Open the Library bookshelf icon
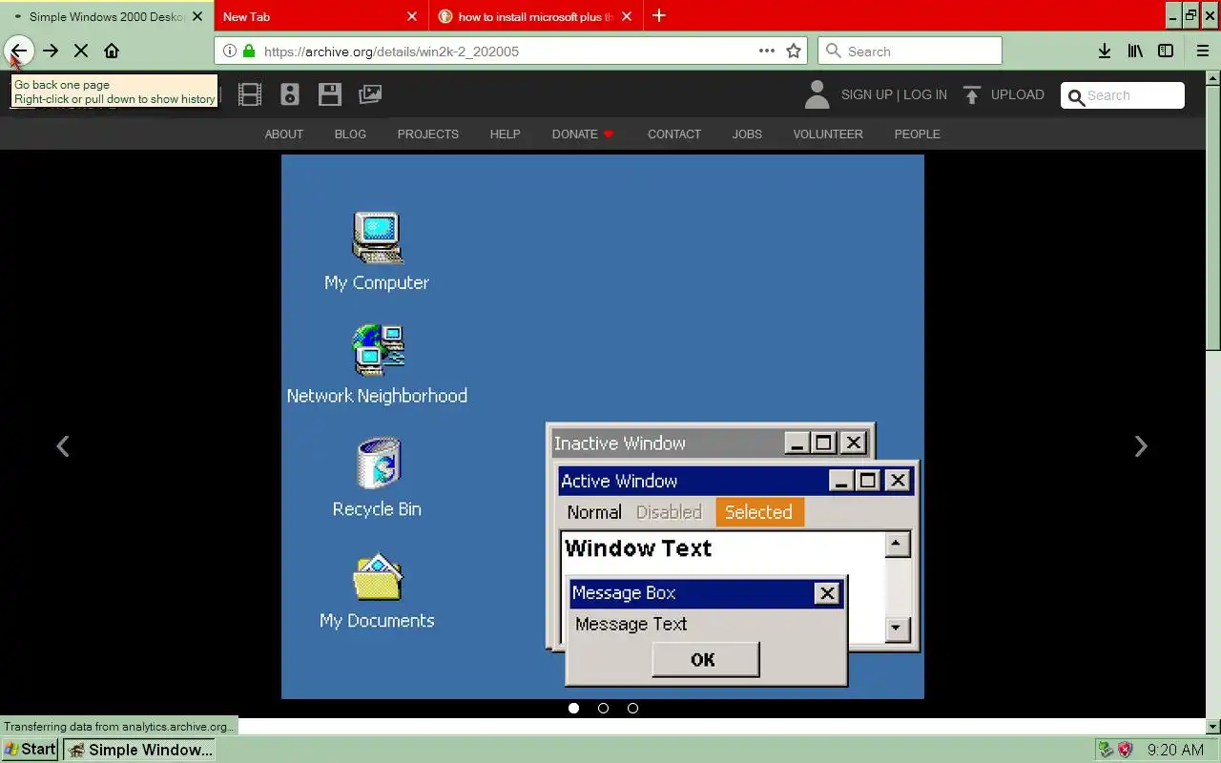 tap(1135, 51)
